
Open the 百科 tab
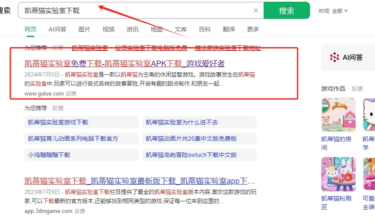205,29
